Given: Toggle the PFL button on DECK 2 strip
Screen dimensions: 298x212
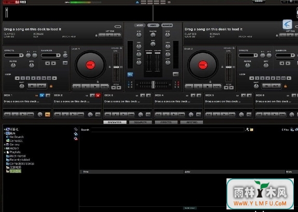Looking at the screenshot, I should 98,115.
